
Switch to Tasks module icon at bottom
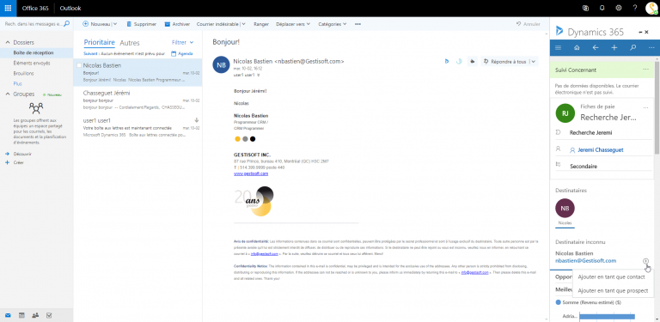click(x=49, y=315)
